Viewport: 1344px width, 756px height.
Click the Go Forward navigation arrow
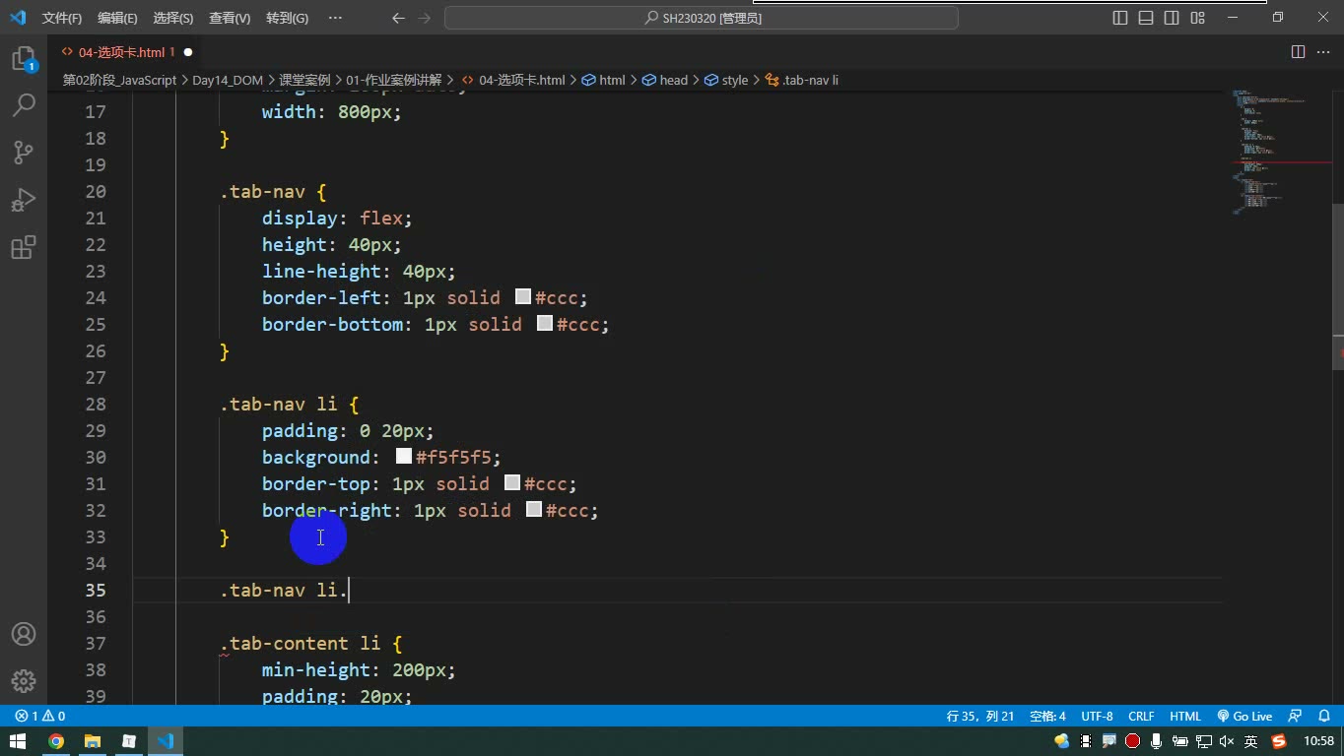click(x=424, y=18)
